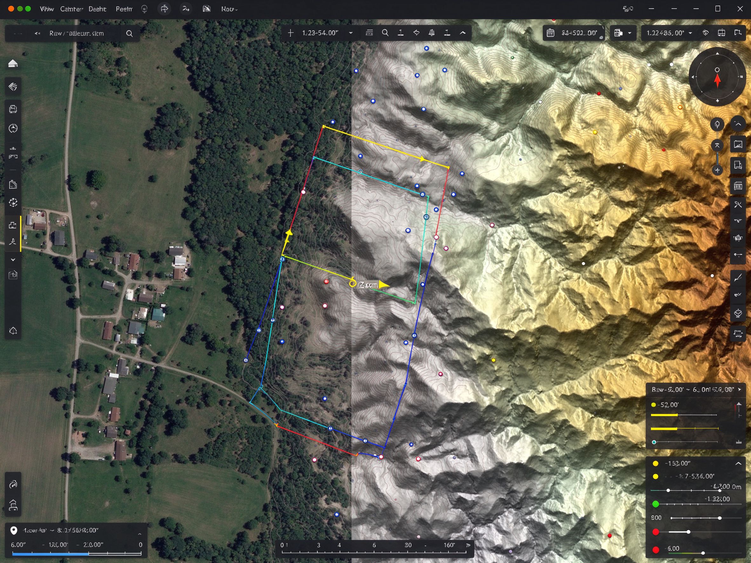Open the export icon dropdown caret

(x=630, y=33)
